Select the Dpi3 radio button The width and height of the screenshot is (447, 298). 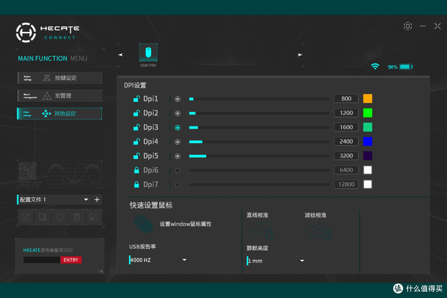[177, 128]
